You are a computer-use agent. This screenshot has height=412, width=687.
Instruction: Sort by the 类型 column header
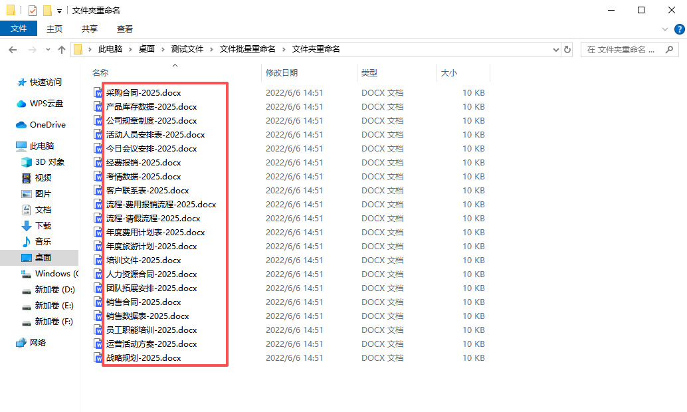point(369,72)
